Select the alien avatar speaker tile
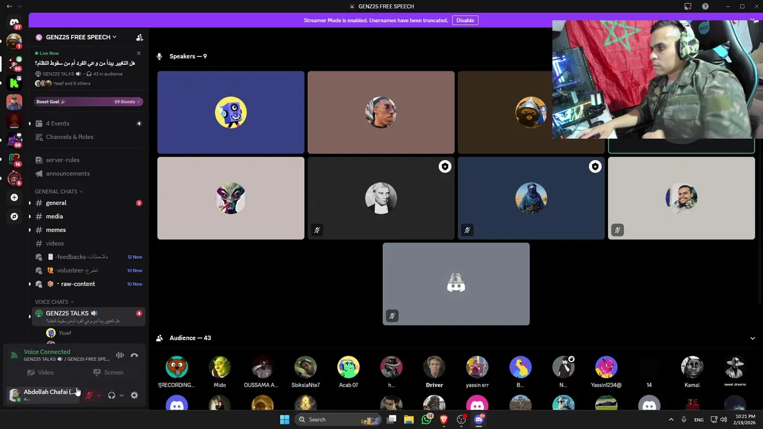The image size is (763, 429). 231,198
